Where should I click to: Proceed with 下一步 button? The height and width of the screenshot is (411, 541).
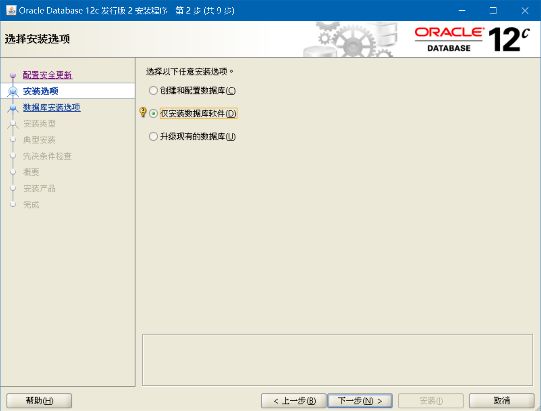(x=360, y=401)
